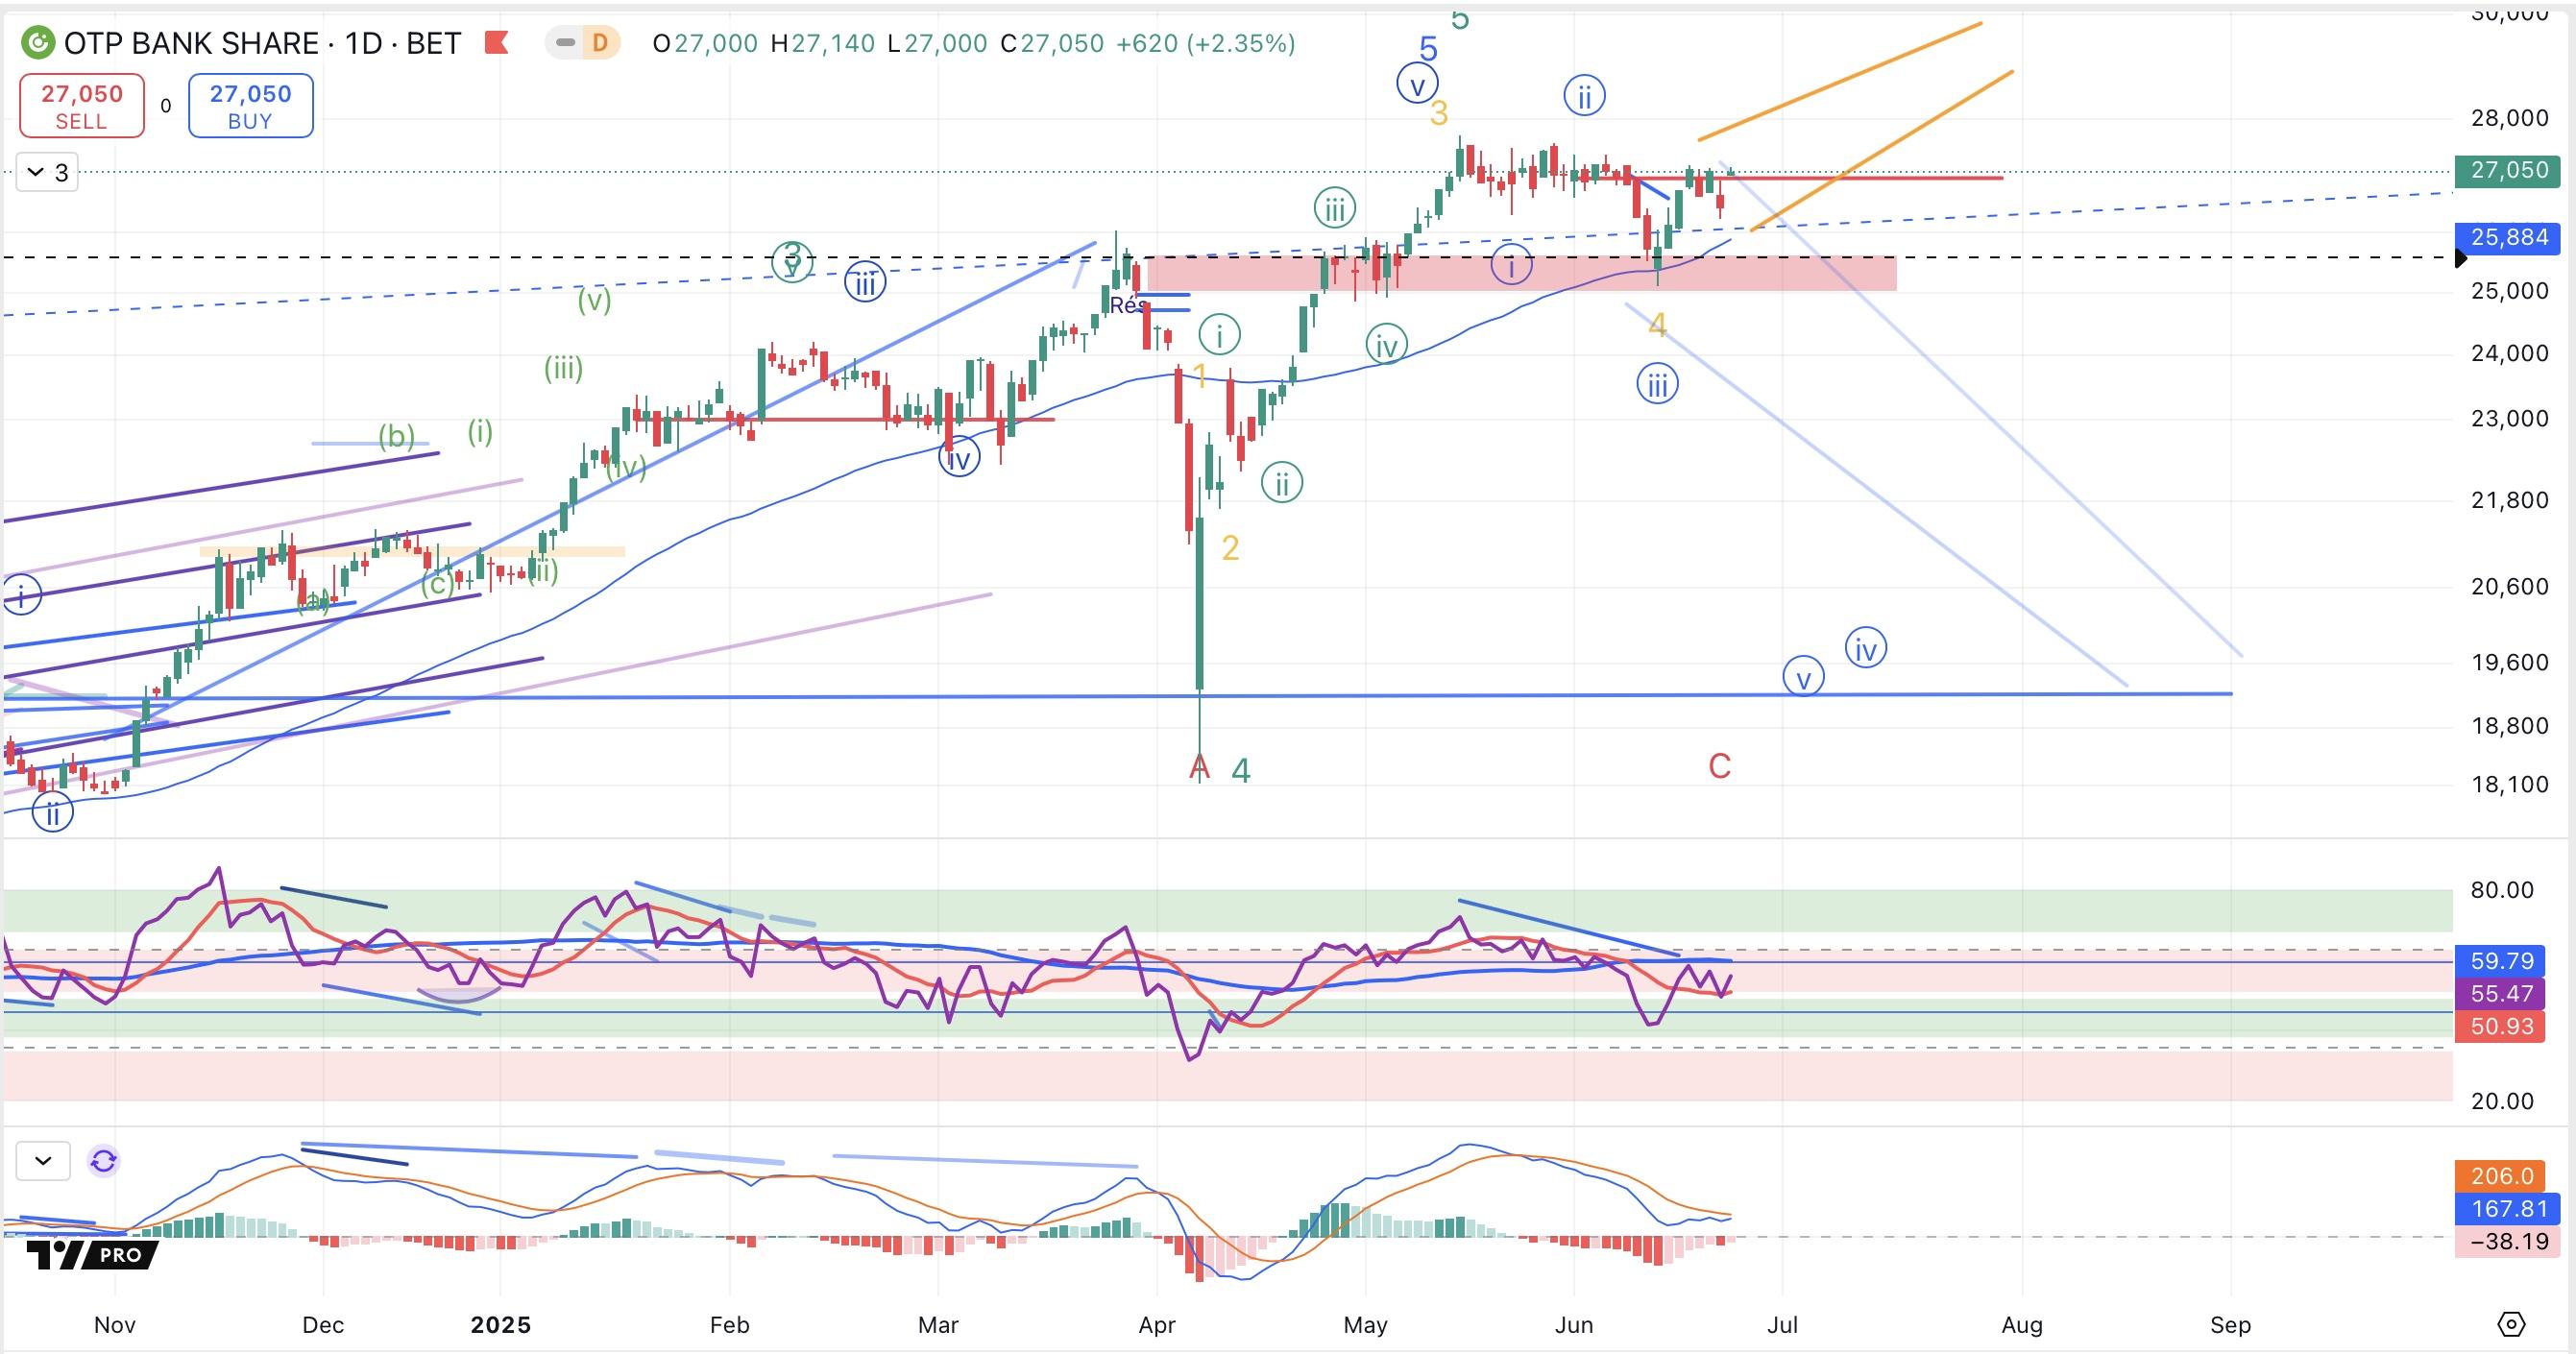Click the 27,050 SELL button

coord(82,106)
